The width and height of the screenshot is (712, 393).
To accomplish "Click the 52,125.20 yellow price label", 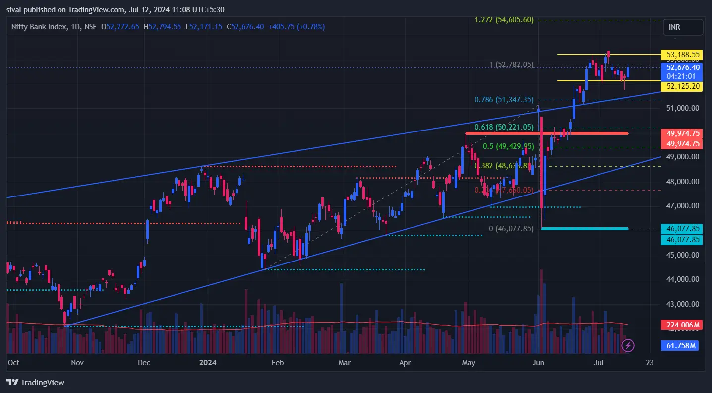I will [x=683, y=86].
